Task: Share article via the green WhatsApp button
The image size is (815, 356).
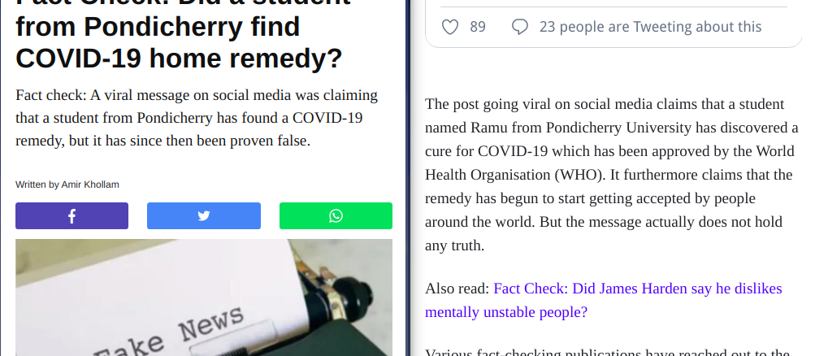Action: click(336, 215)
